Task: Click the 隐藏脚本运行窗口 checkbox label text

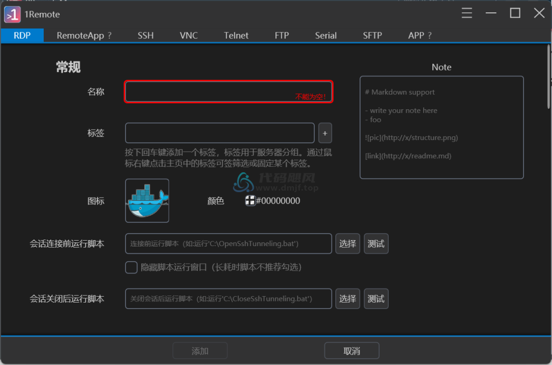Action: (221, 267)
